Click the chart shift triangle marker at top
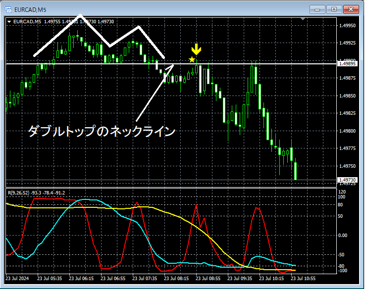Viewport: 365px width, 289px height. click(x=303, y=19)
